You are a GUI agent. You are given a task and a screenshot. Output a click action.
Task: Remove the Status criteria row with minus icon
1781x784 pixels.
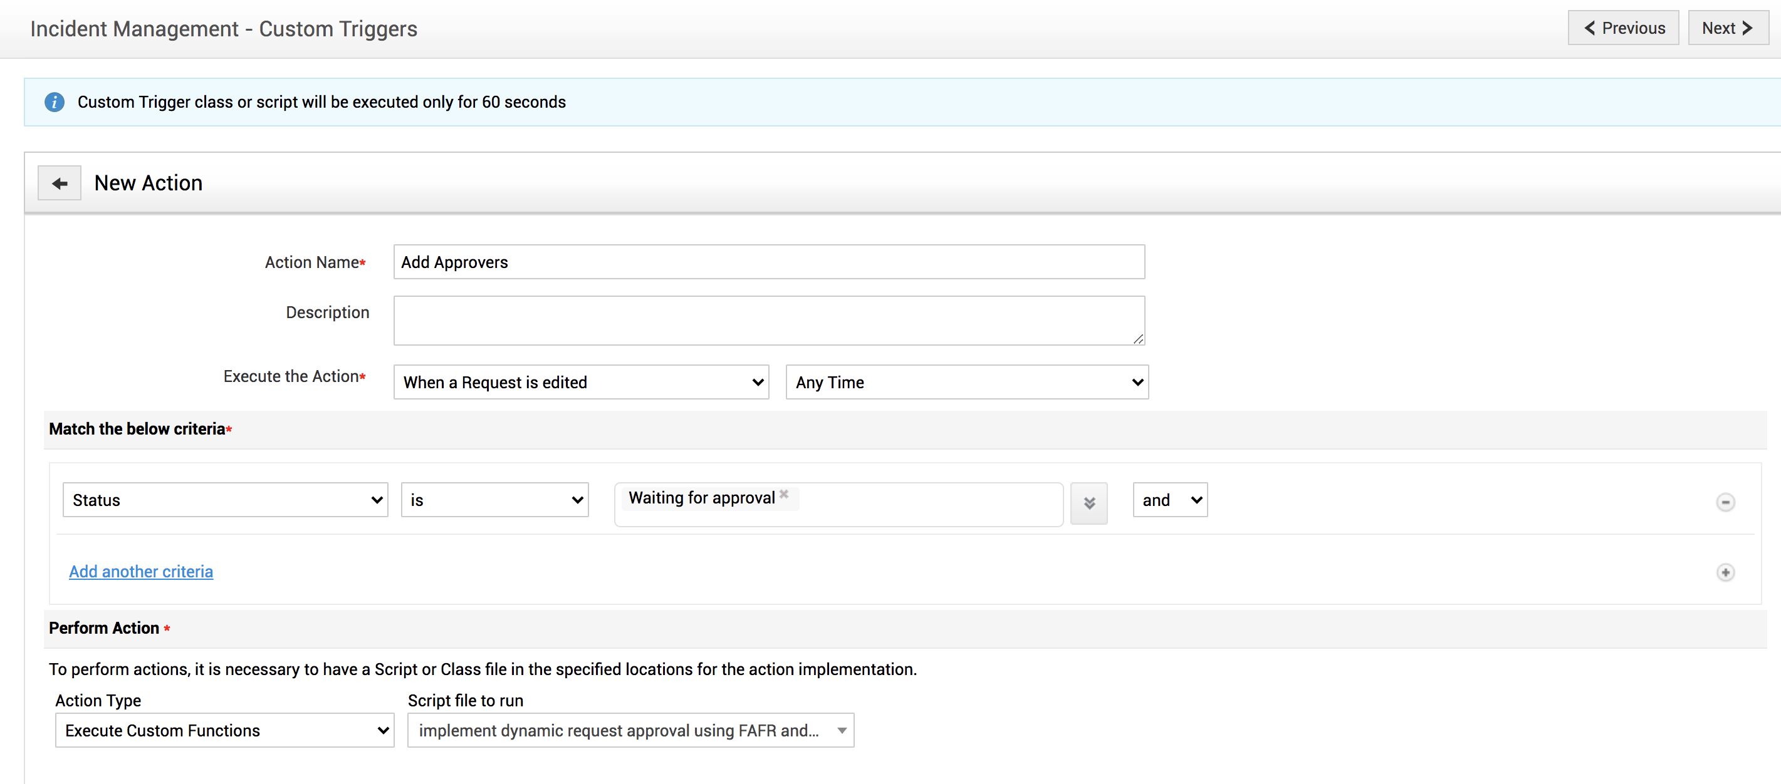pos(1725,502)
